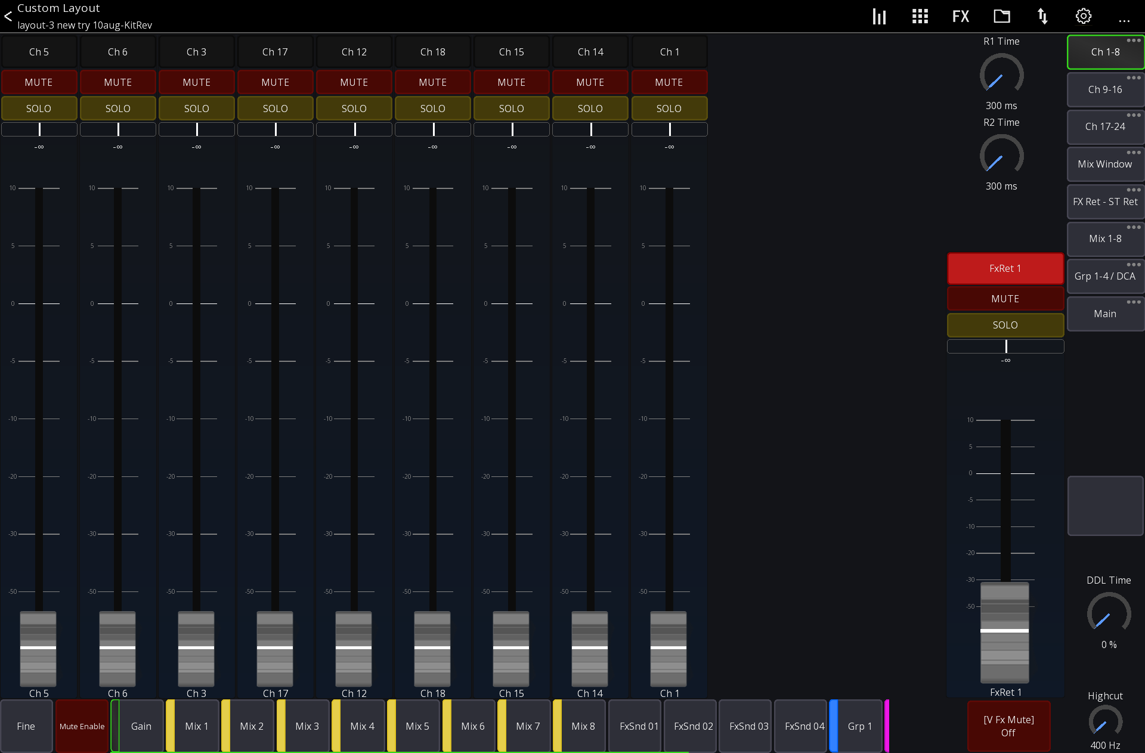Select the Mix 4 send button
Viewport: 1145px width, 753px height.
pos(358,726)
